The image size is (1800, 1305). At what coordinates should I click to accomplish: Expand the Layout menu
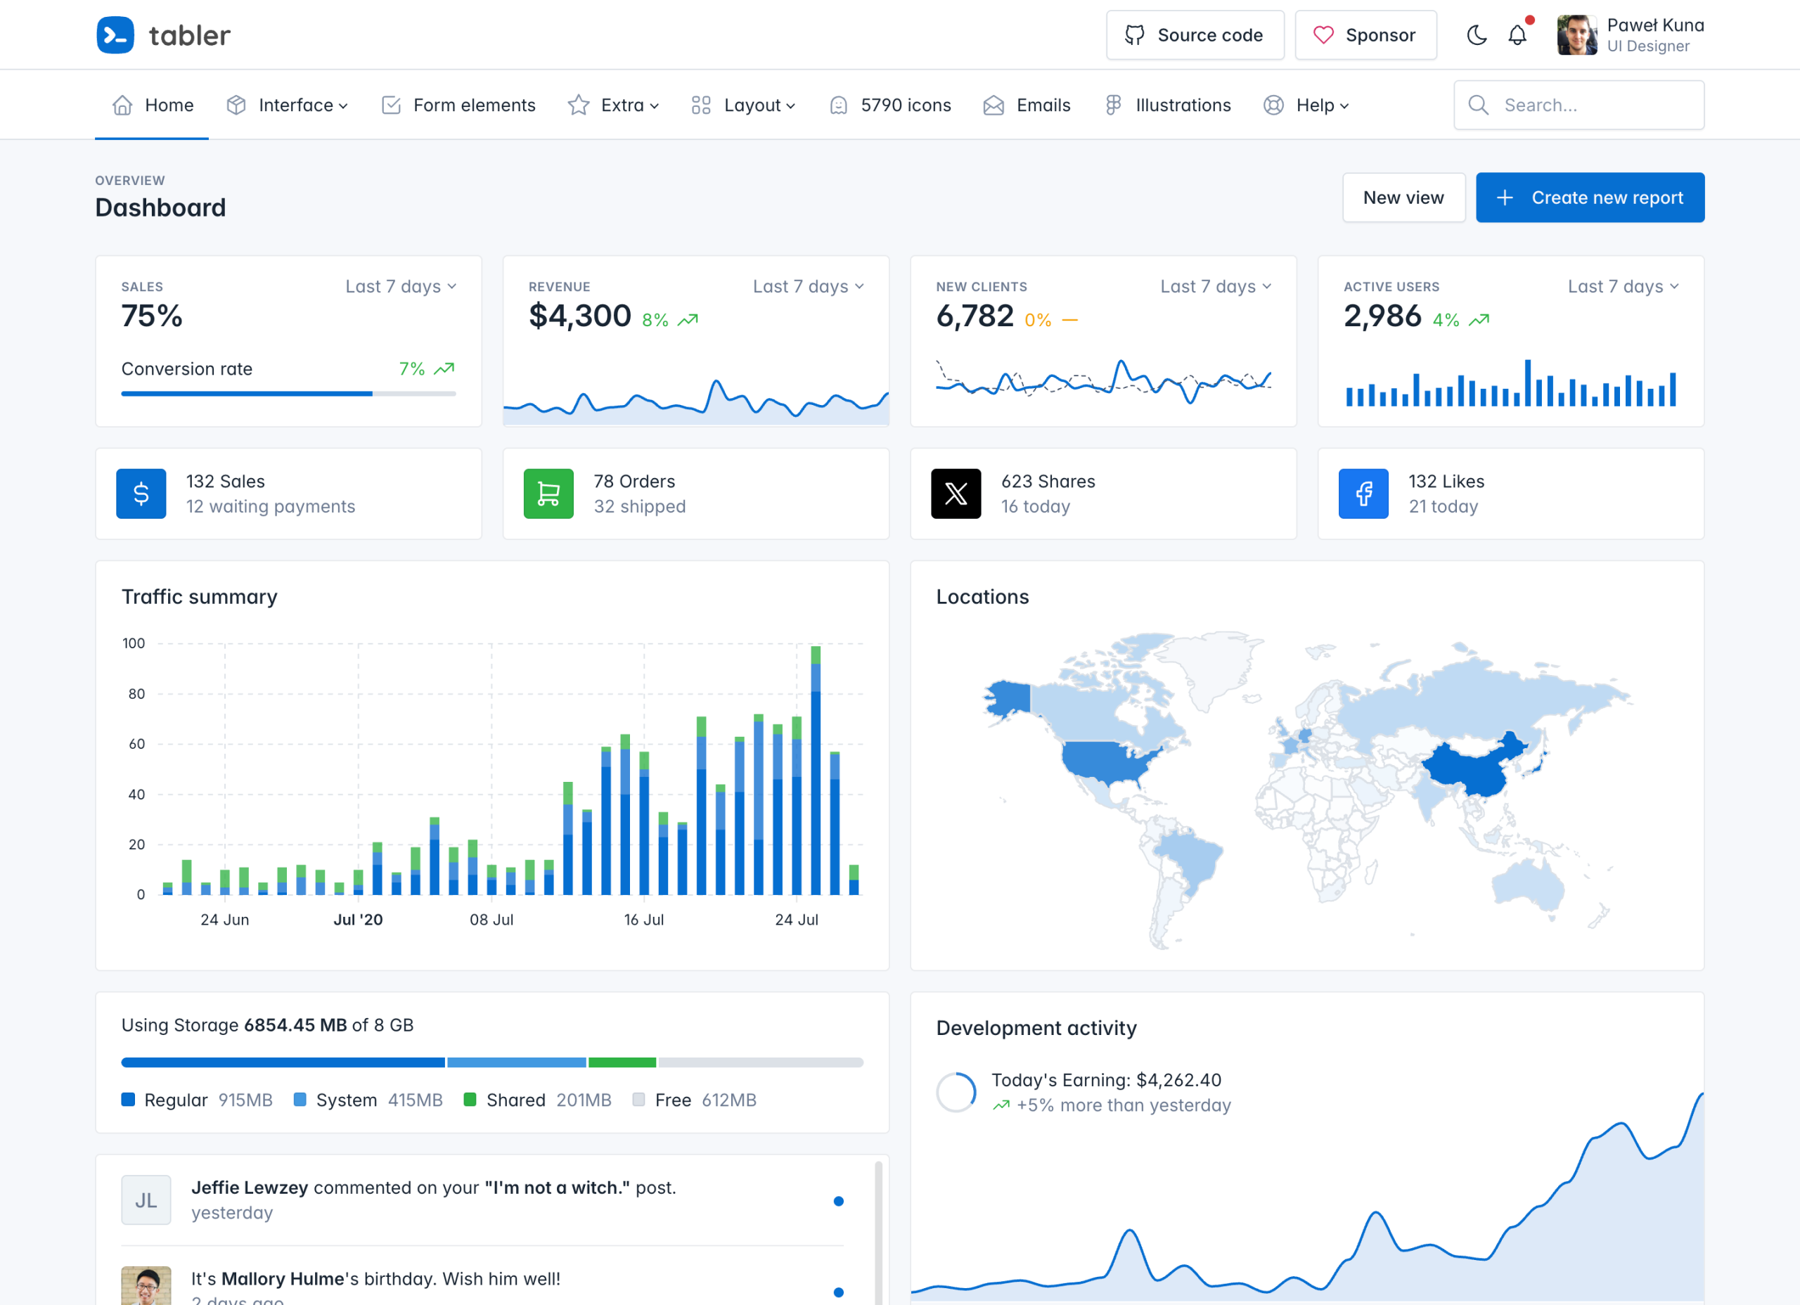(751, 105)
